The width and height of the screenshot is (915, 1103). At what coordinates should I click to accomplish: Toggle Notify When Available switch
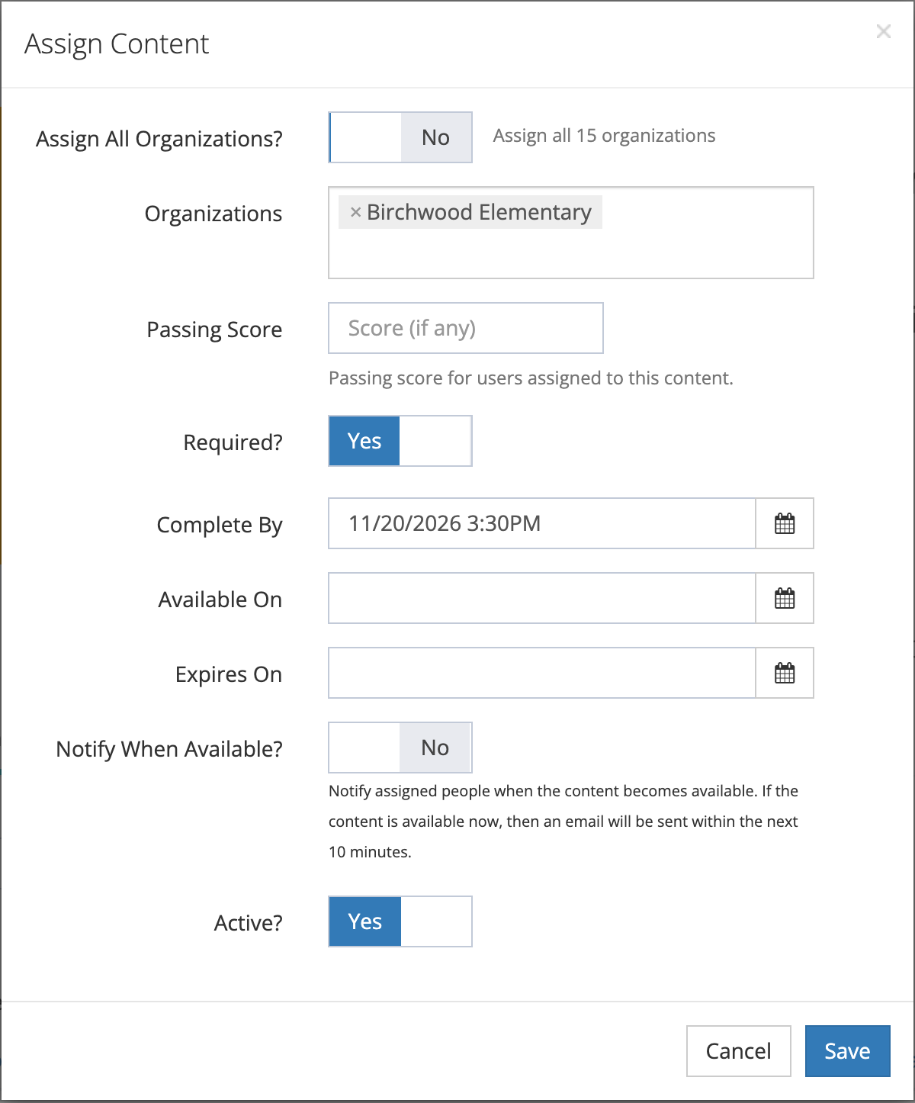(400, 748)
